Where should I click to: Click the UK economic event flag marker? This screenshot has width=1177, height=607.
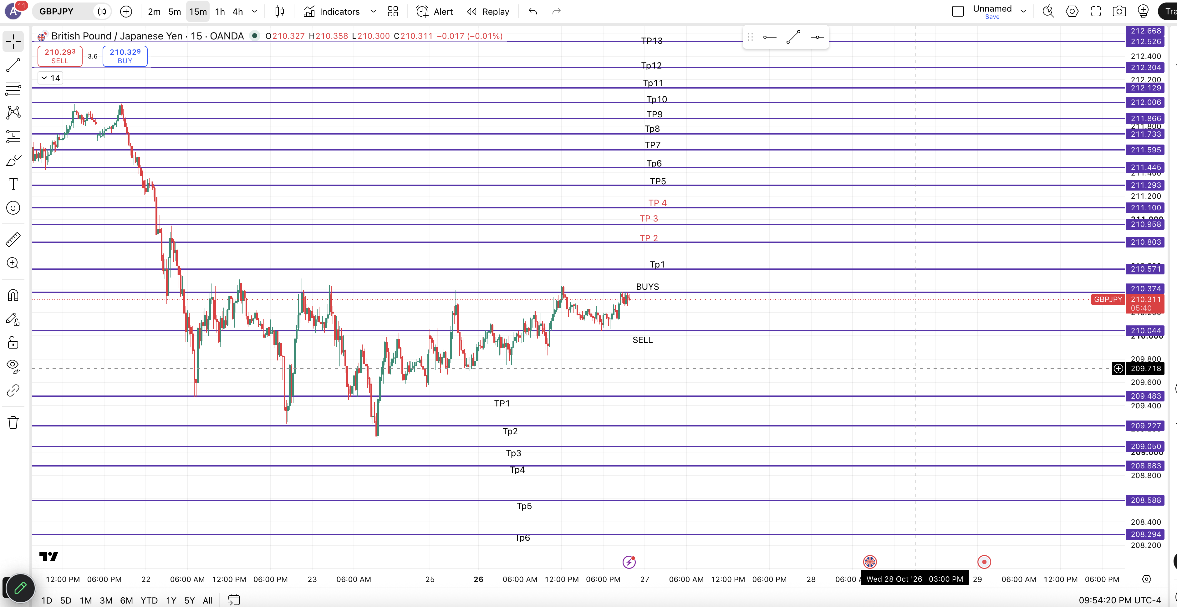click(869, 562)
